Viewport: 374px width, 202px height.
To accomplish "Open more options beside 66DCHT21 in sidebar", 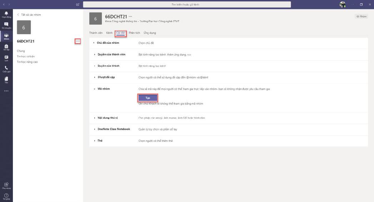I will [x=78, y=41].
